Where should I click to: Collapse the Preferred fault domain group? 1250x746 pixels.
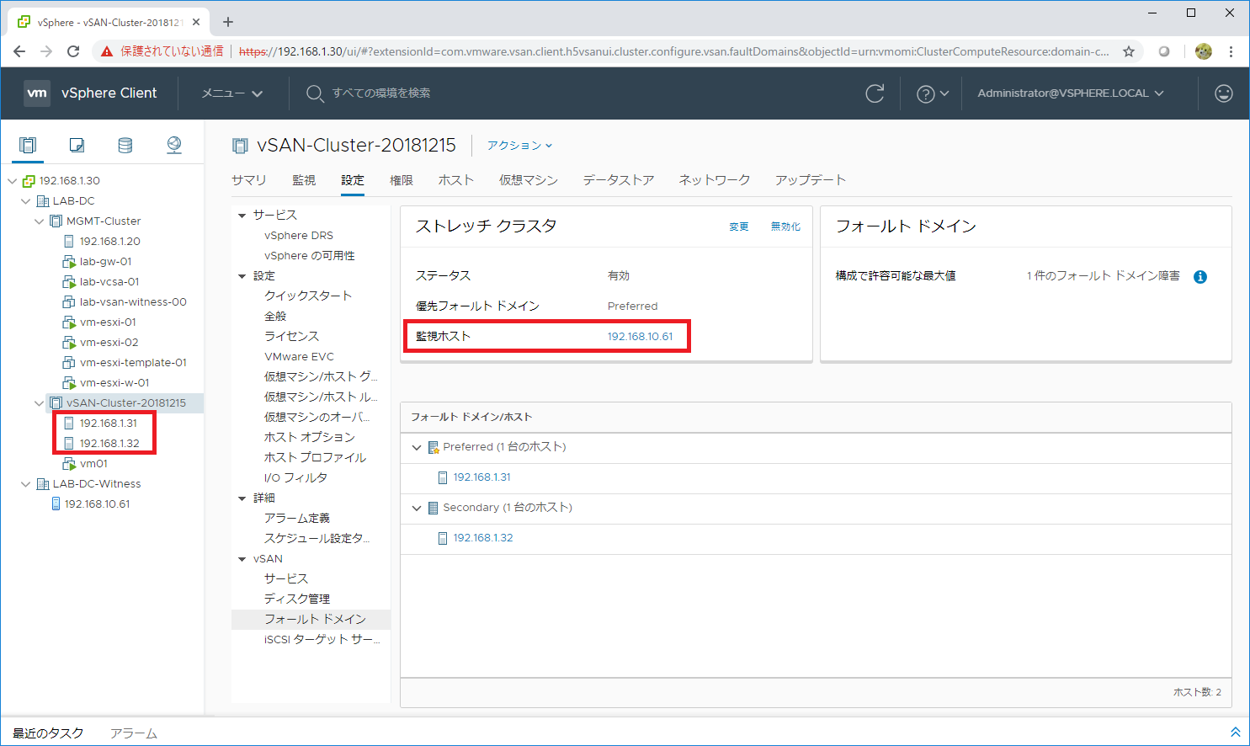point(417,447)
